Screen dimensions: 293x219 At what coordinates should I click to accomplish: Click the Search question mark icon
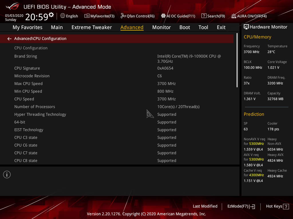pyautogui.click(x=204, y=16)
